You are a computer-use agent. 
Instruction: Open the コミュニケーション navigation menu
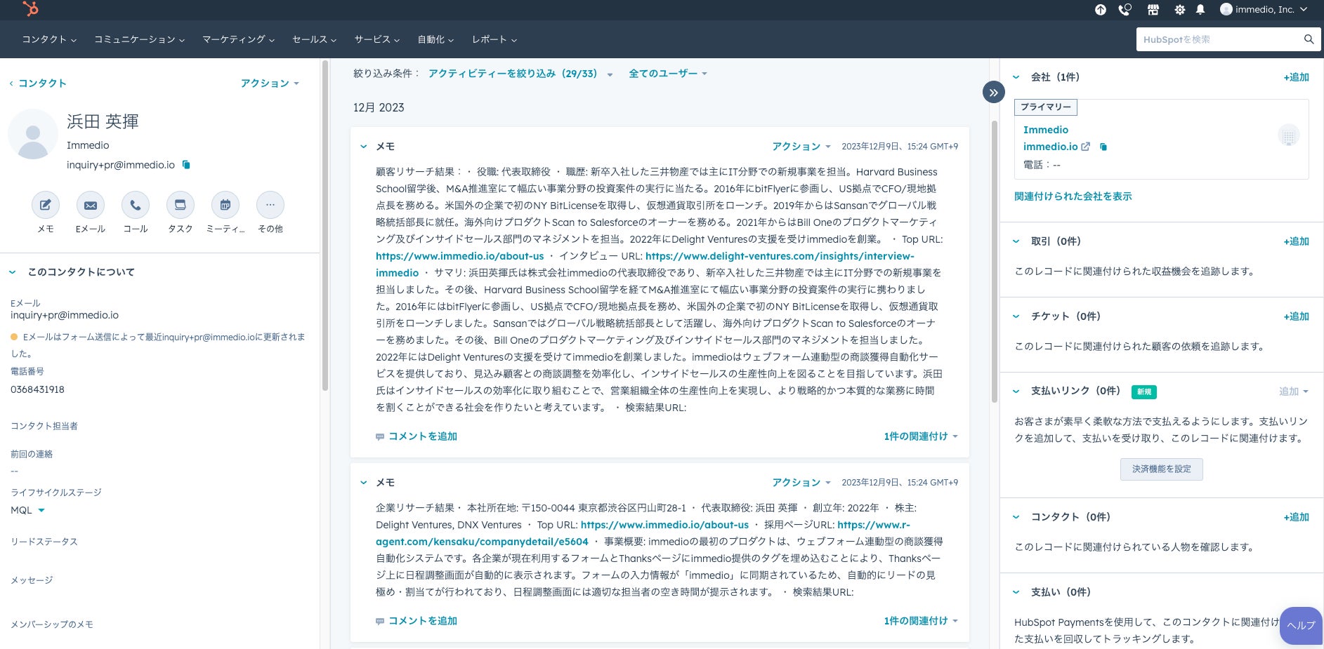pyautogui.click(x=140, y=39)
